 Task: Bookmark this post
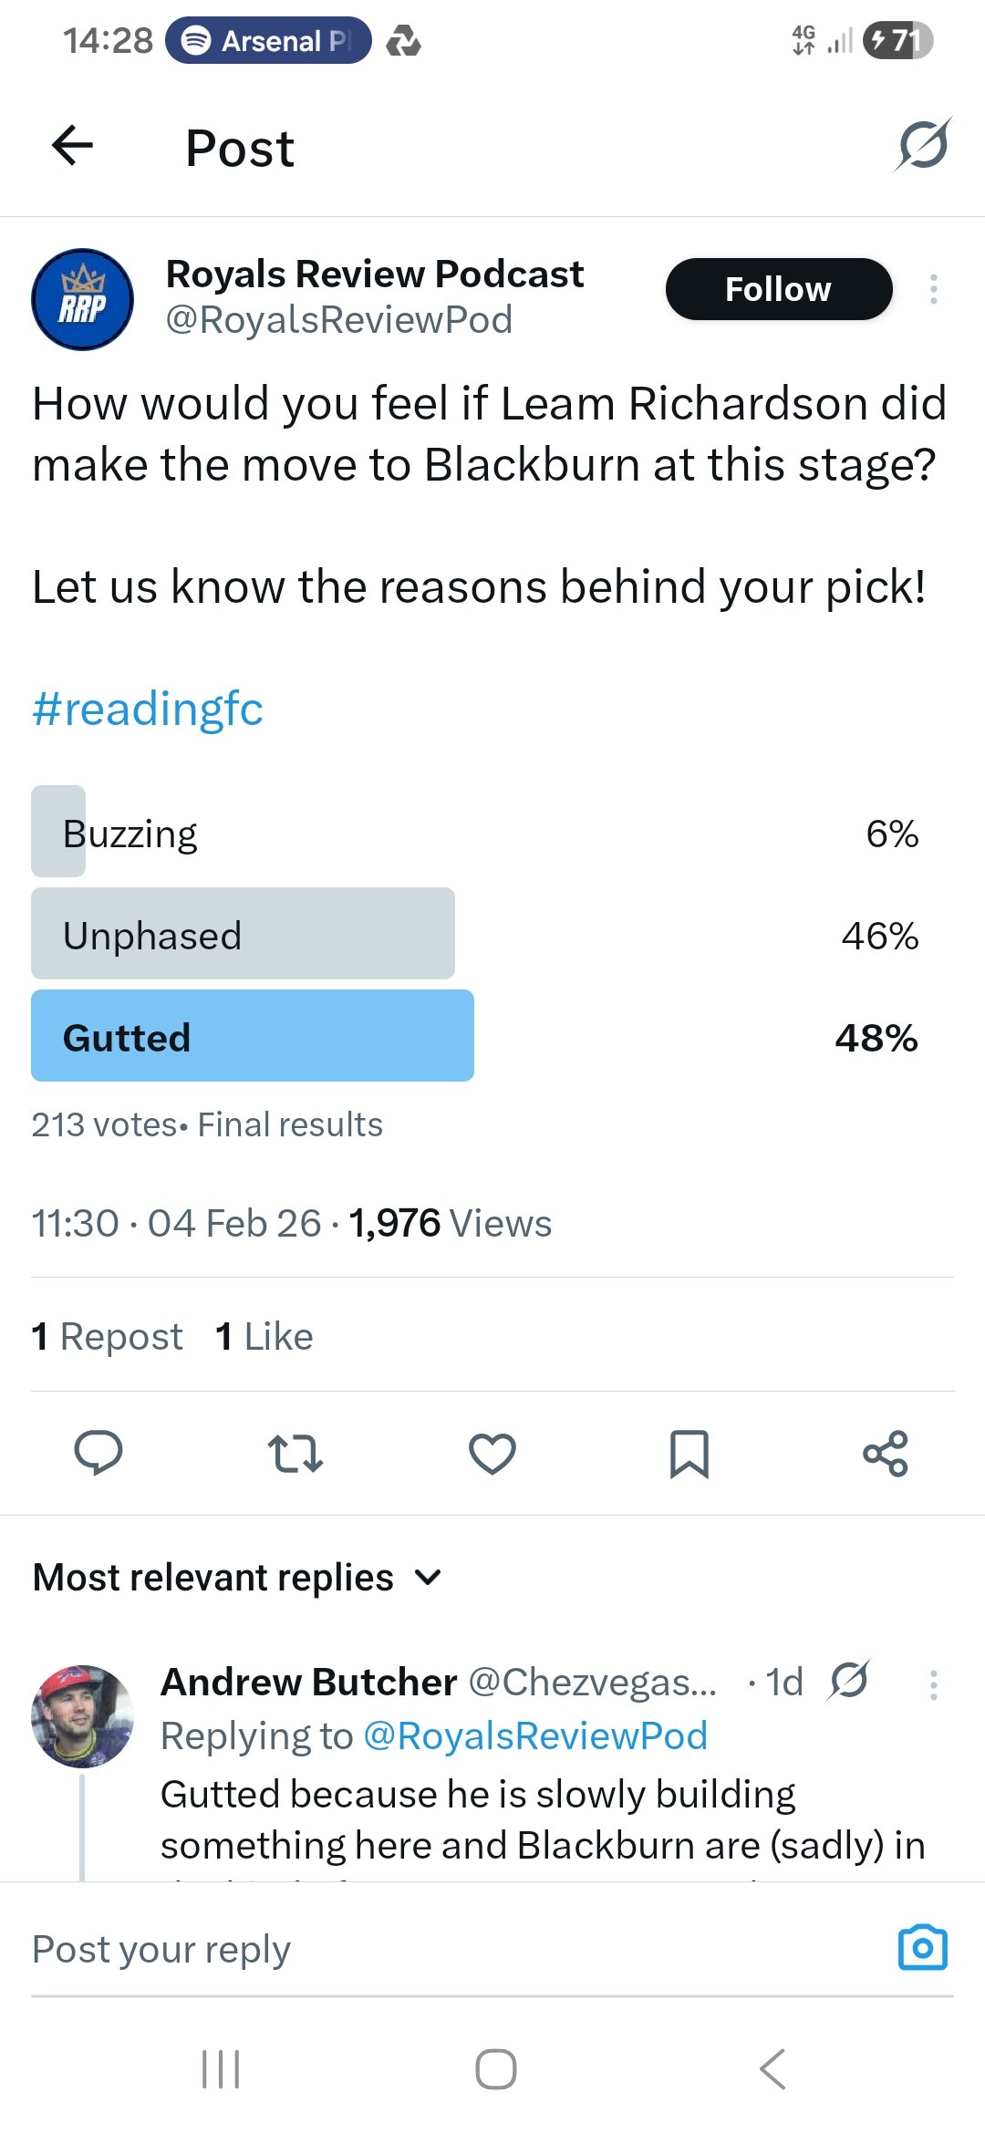coord(689,1454)
